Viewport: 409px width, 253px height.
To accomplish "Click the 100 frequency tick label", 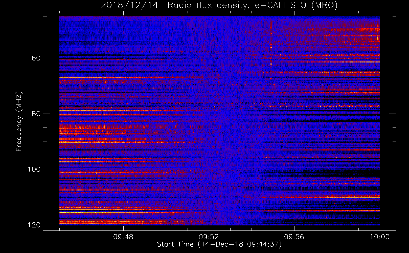I will click(34, 169).
